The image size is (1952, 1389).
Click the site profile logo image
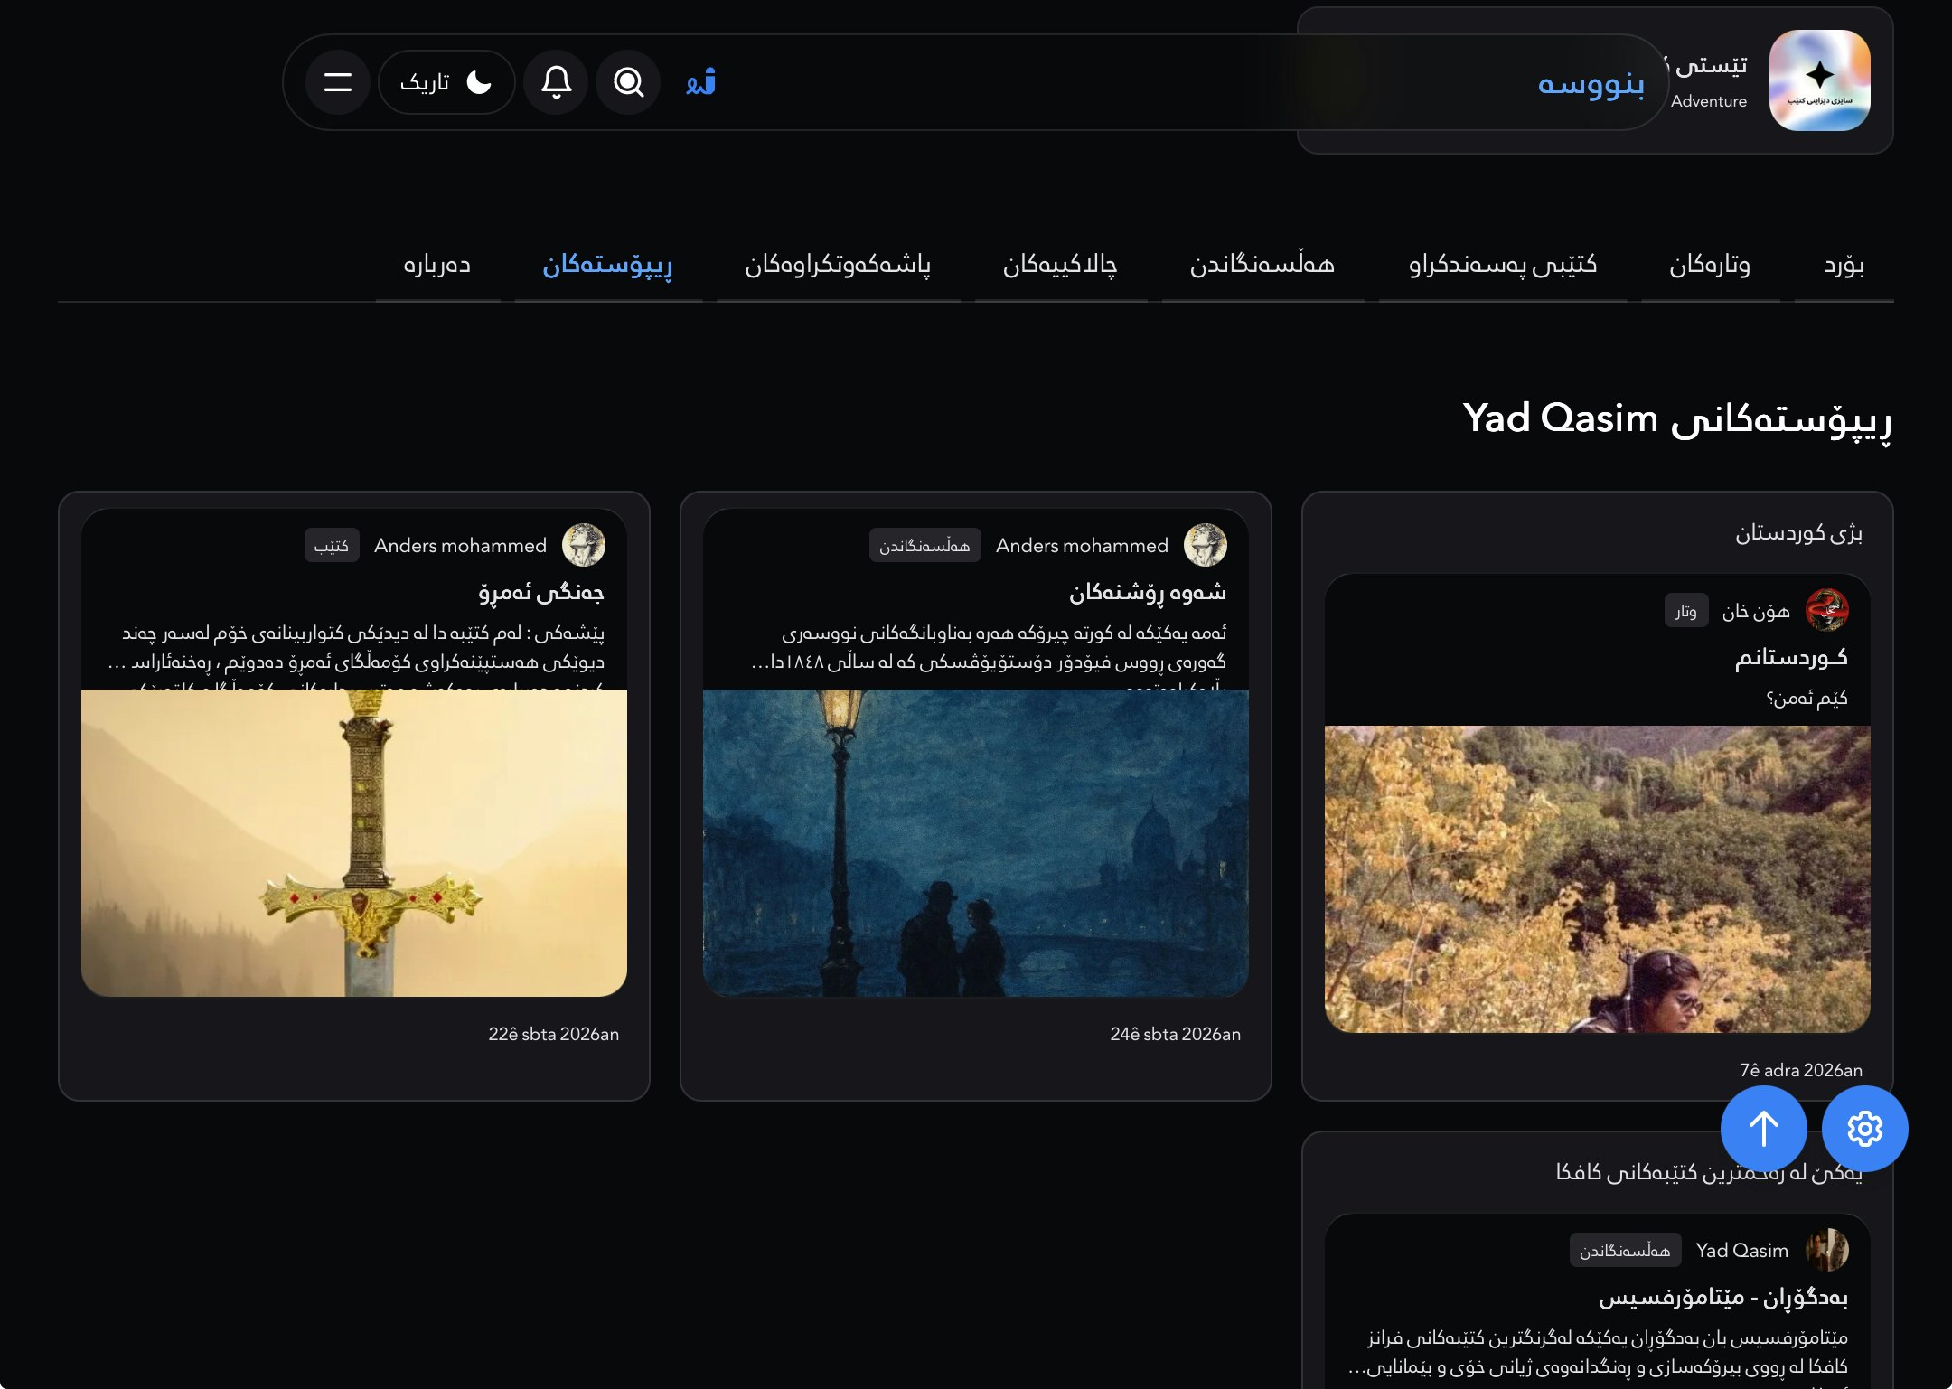click(x=1819, y=80)
